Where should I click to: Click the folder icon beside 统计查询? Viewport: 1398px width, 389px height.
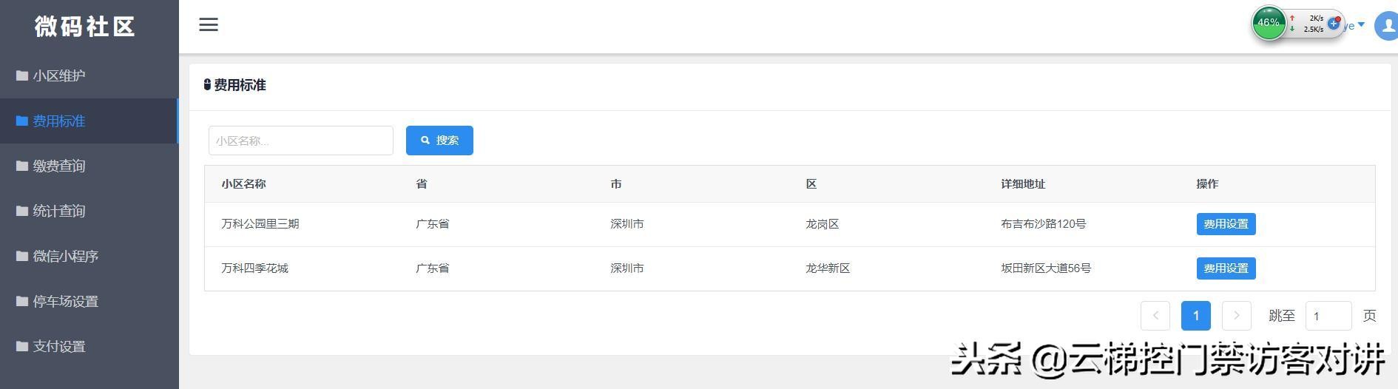pos(22,211)
